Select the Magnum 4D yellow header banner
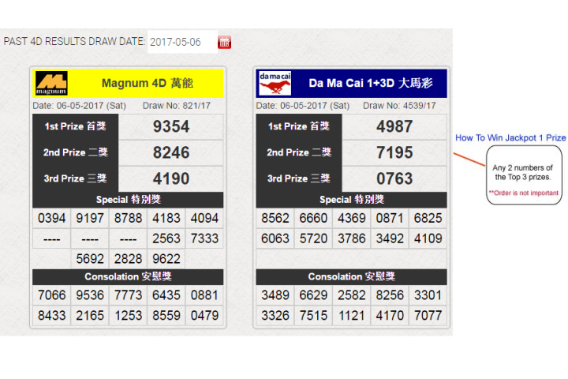Image resolution: width=568 pixels, height=379 pixels. (128, 84)
